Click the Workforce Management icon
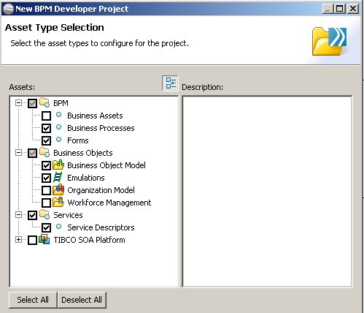The image size is (364, 313). coord(58,202)
